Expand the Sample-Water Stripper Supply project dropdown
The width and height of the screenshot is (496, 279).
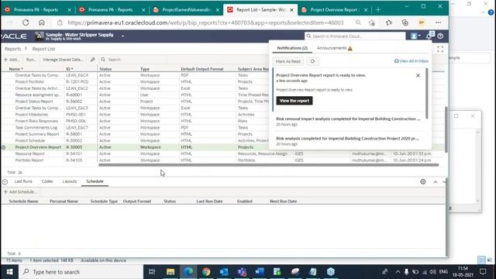click(x=122, y=36)
